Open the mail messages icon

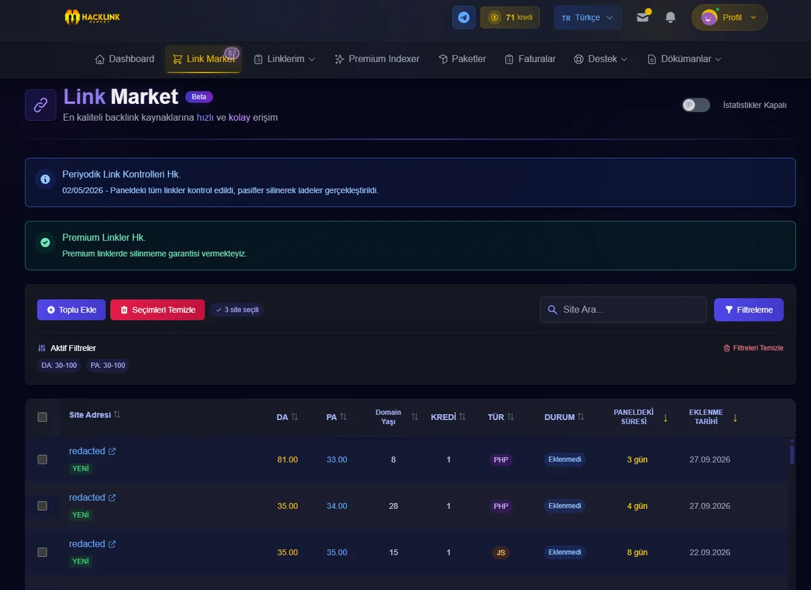[643, 18]
